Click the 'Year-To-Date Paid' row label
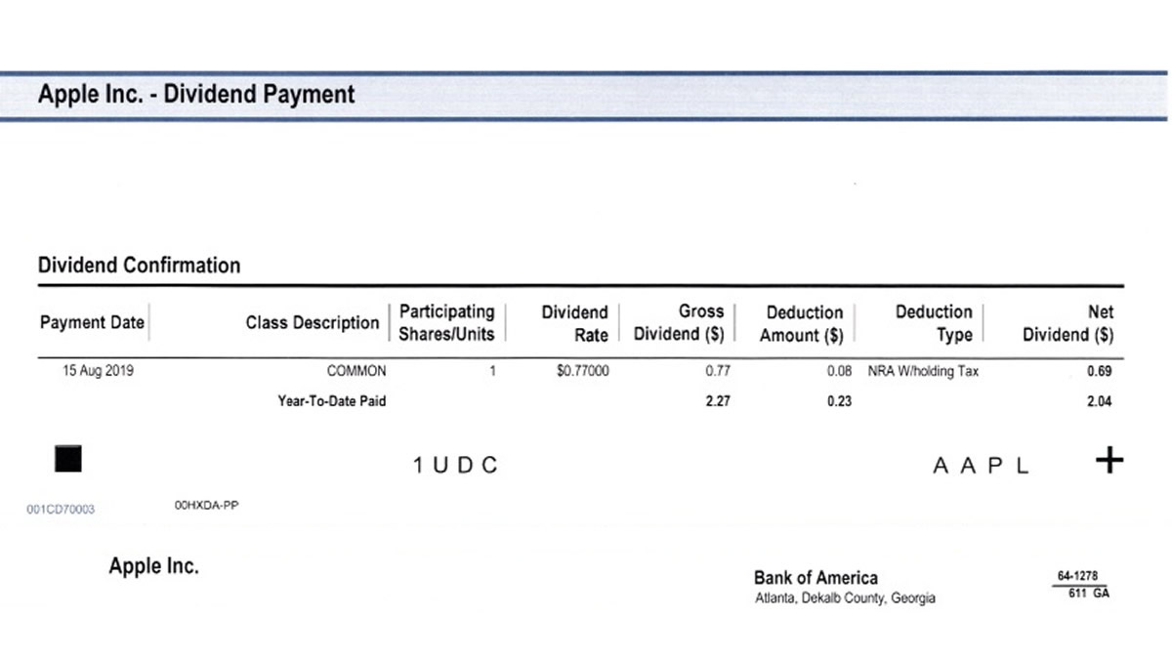 [x=332, y=400]
